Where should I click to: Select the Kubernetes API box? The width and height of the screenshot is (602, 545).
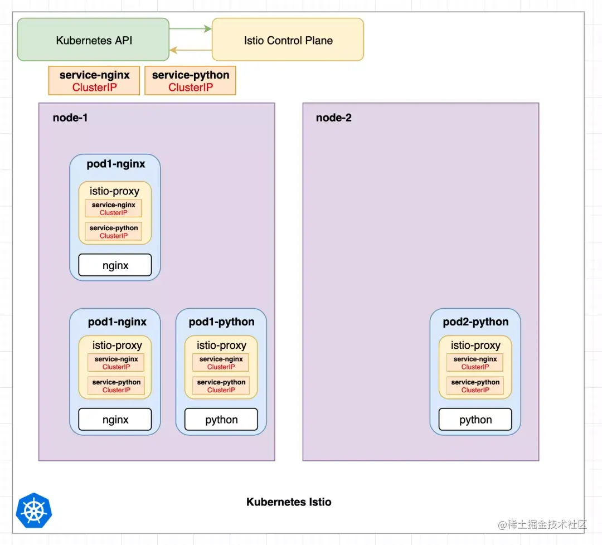click(93, 40)
